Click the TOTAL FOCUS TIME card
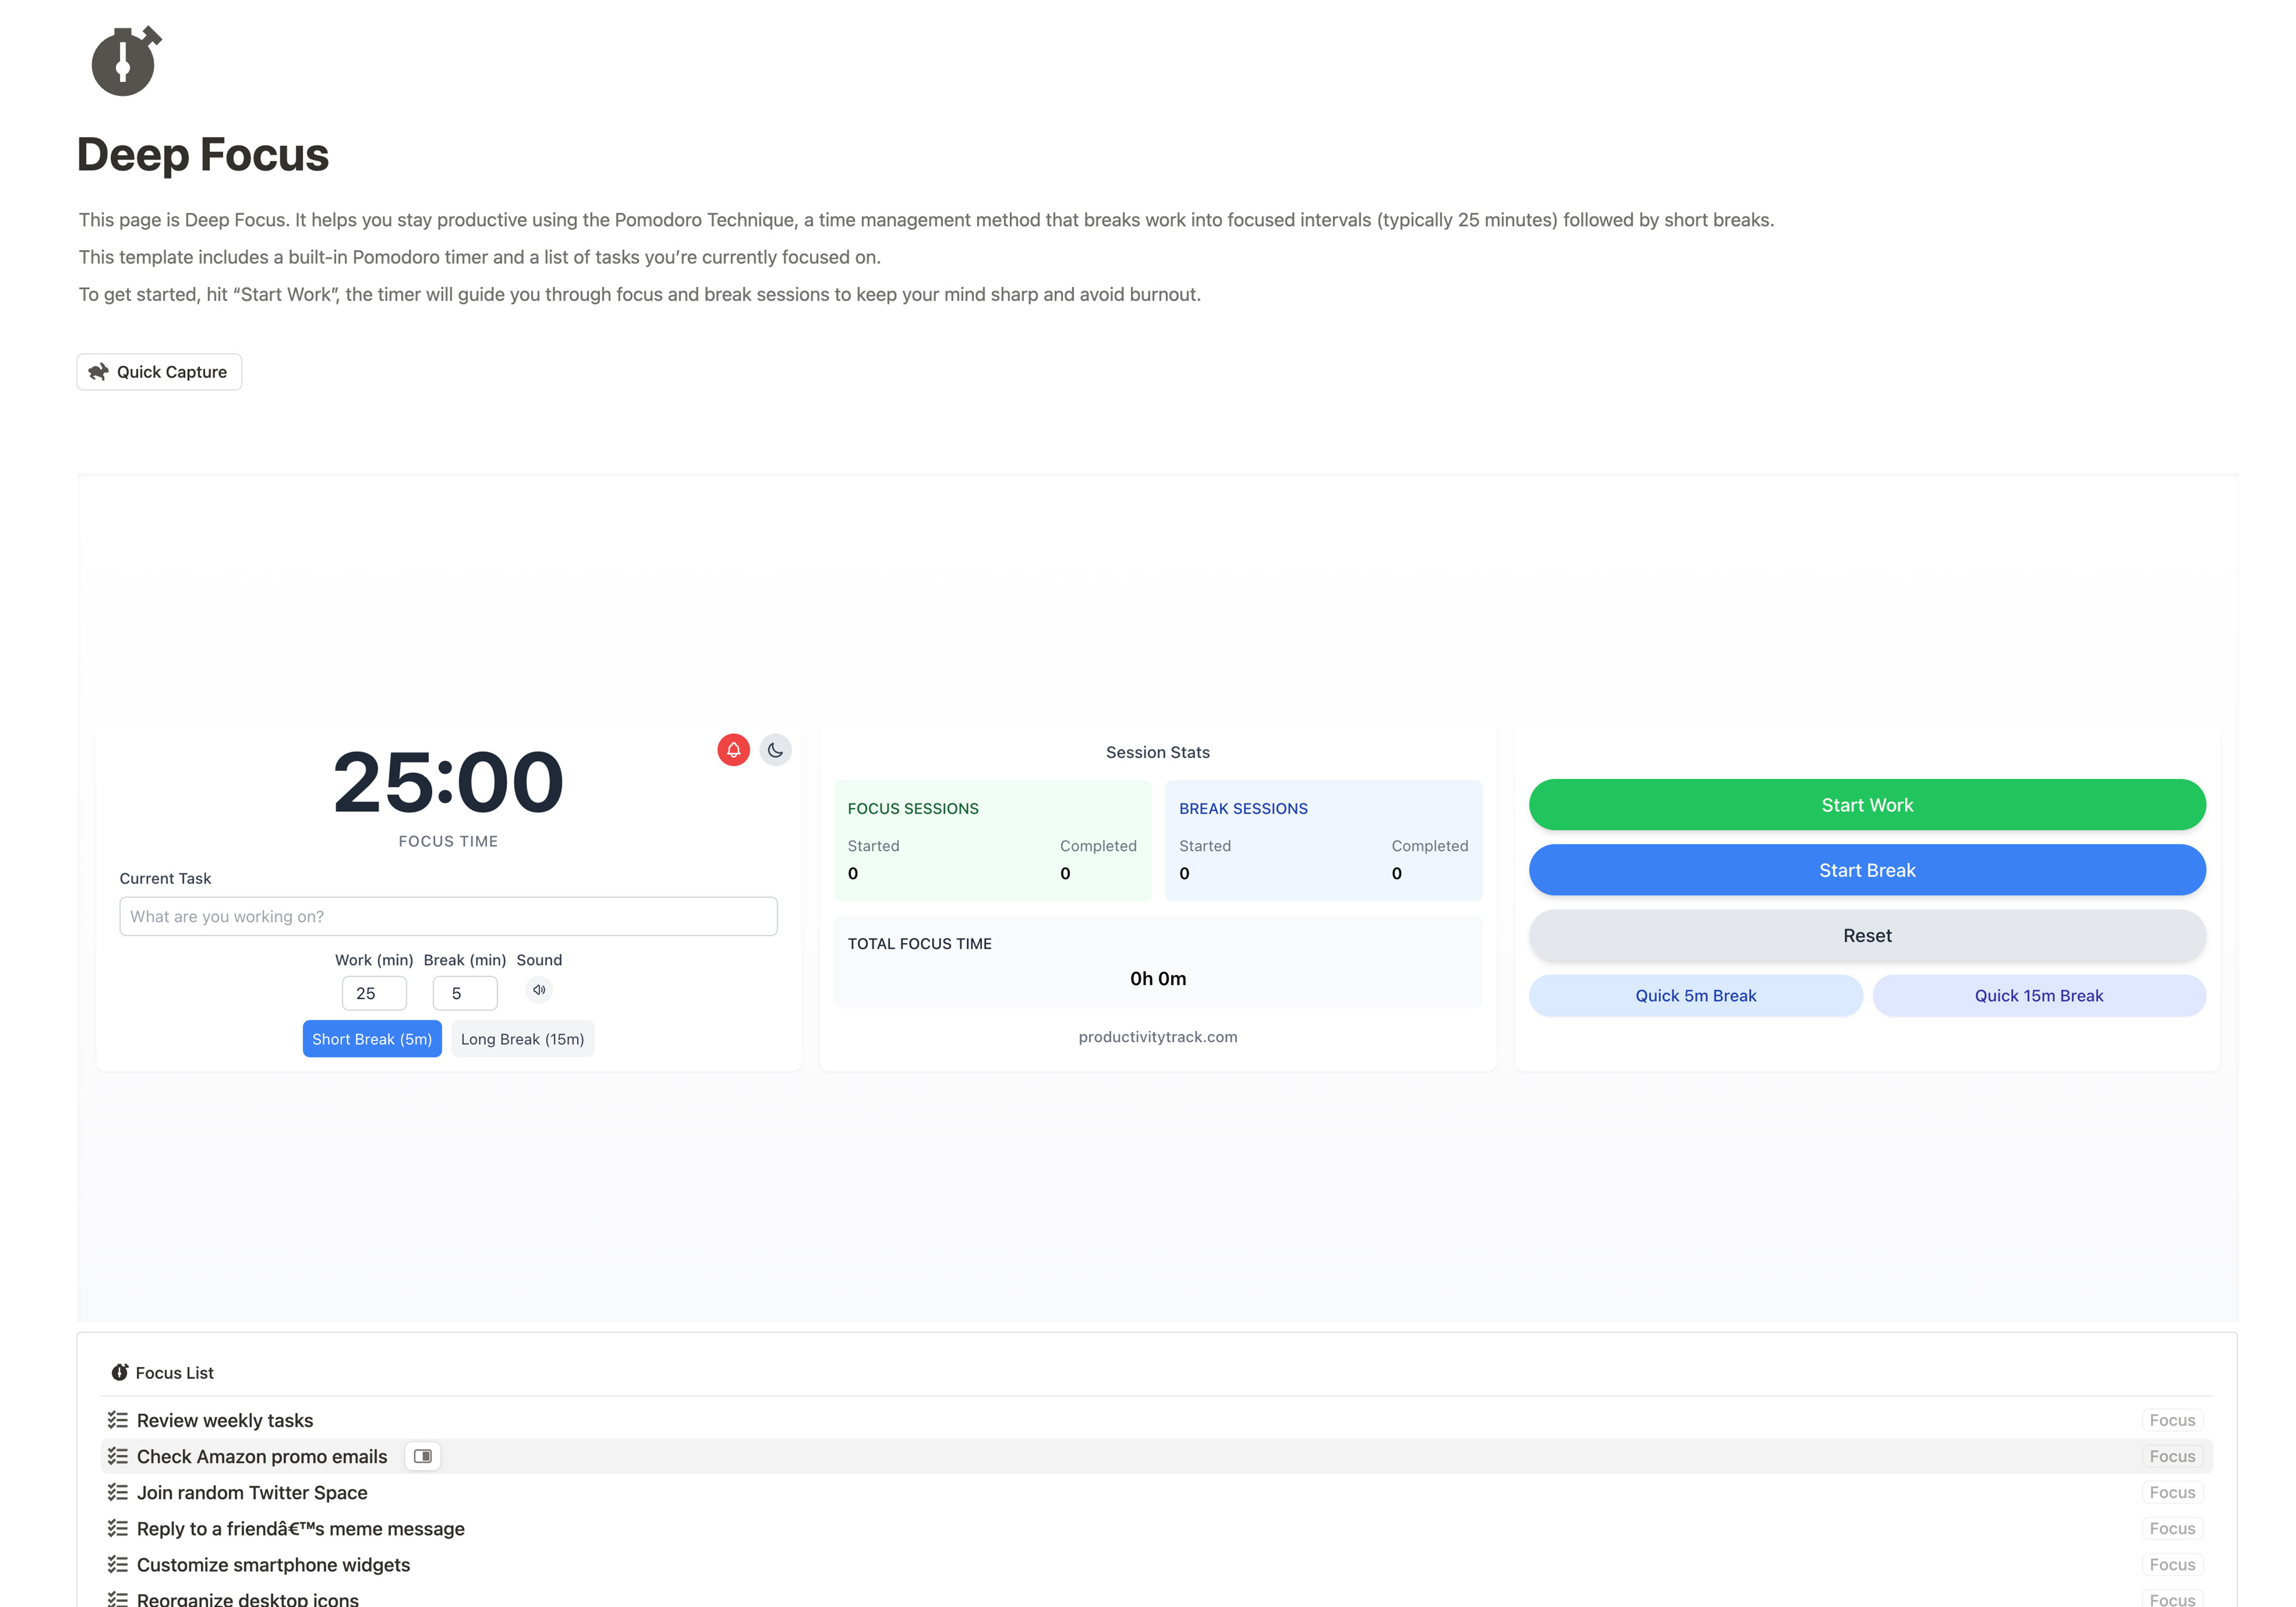 1157,961
